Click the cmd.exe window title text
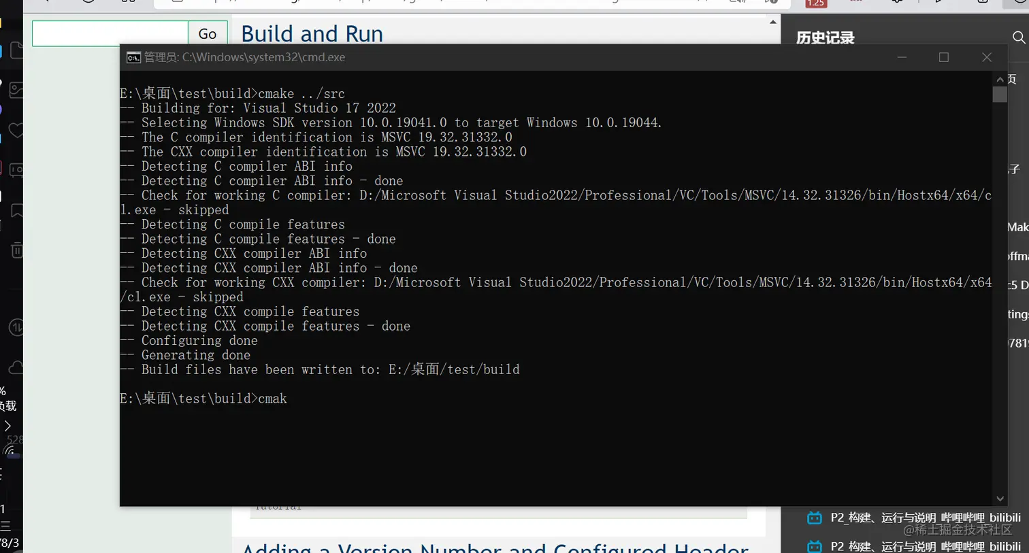 point(244,57)
